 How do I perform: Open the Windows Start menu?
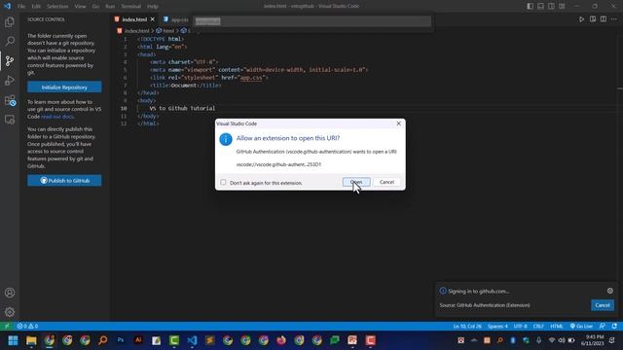(x=13, y=340)
